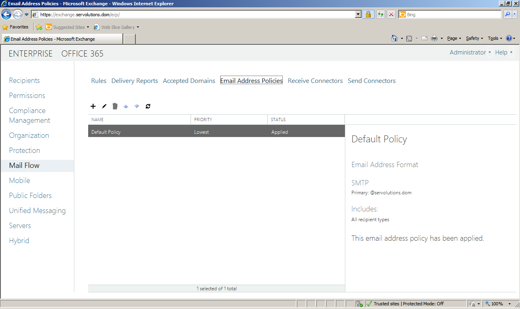The height and width of the screenshot is (309, 520).
Task: Switch to Office 365 view
Action: pyautogui.click(x=82, y=54)
